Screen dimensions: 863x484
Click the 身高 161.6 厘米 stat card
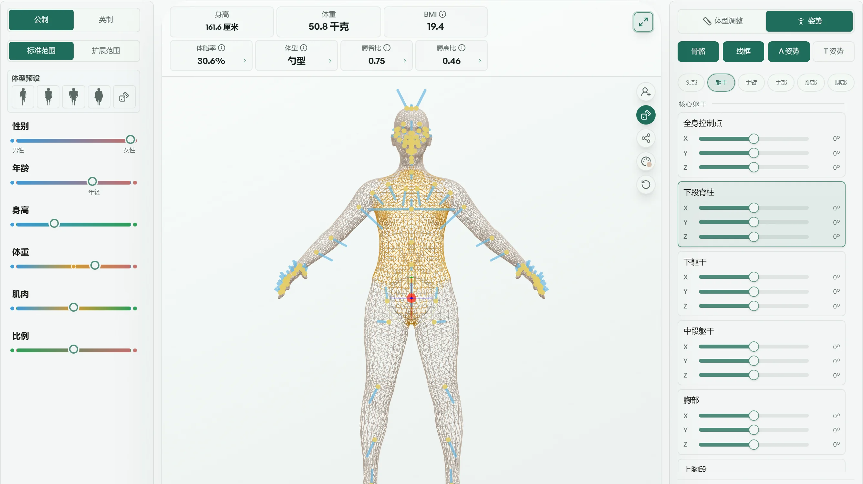222,21
